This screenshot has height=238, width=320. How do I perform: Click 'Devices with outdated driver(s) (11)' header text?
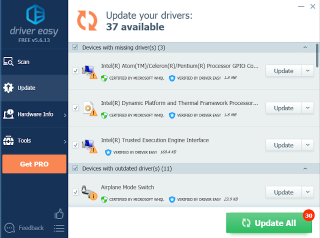pyautogui.click(x=127, y=168)
